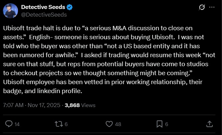Screen dimensions: 222x135
Task: Click the repost count beside the arrows
Action: tap(66, 124)
